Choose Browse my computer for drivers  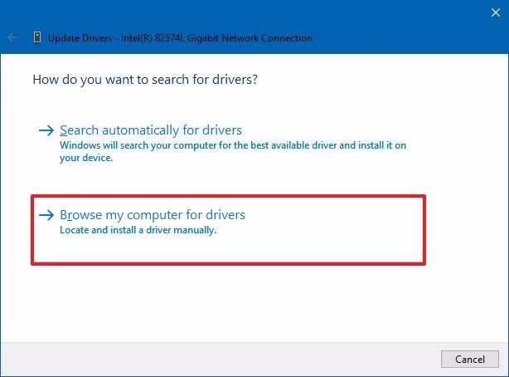pos(153,215)
